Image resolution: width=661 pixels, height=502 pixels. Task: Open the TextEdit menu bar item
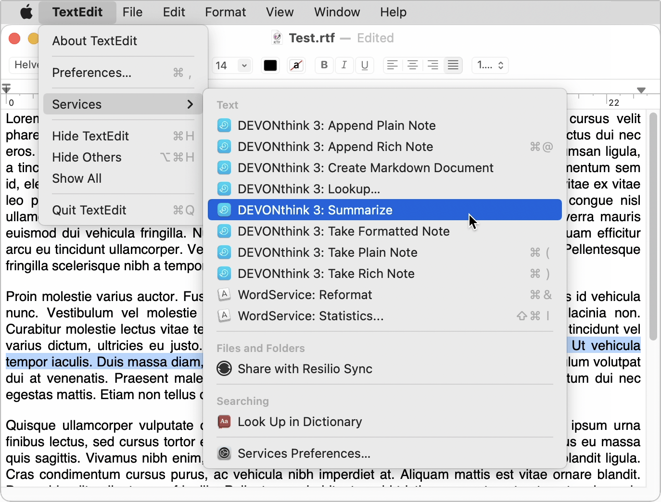(77, 12)
